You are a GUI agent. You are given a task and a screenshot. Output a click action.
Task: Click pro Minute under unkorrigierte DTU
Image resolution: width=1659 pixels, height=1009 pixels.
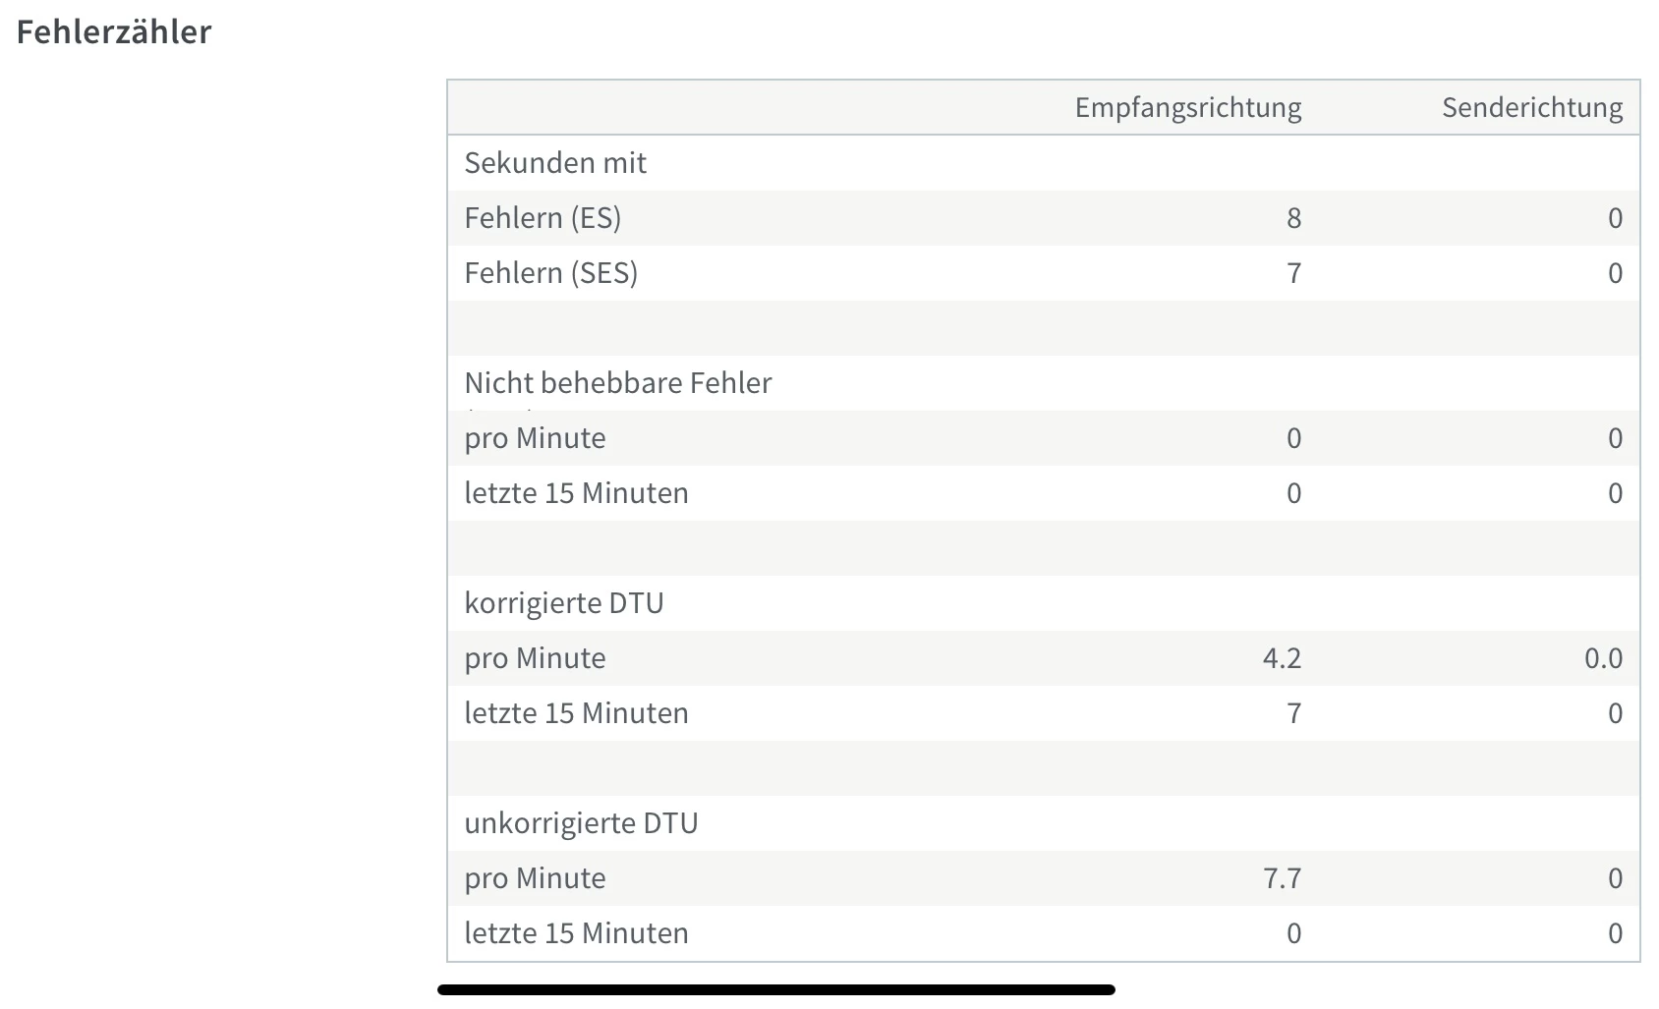(x=535, y=877)
